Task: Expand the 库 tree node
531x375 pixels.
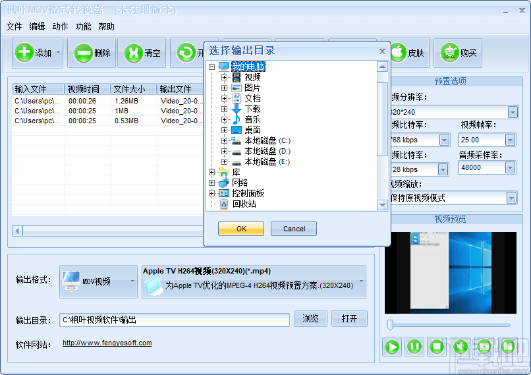Action: point(211,173)
